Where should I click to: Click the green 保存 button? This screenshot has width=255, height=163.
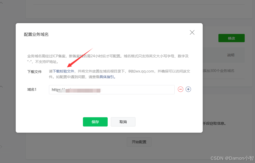click(95, 122)
